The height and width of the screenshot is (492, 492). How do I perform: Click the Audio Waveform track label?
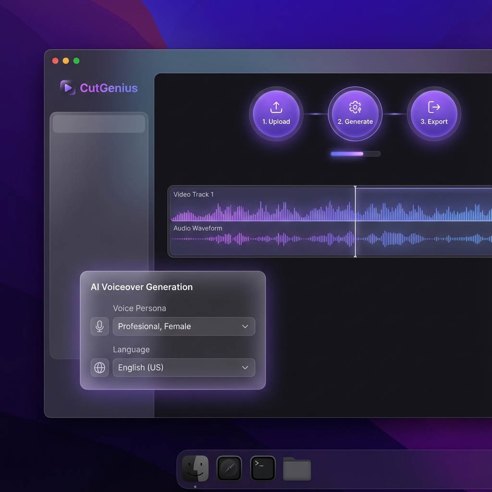(197, 228)
